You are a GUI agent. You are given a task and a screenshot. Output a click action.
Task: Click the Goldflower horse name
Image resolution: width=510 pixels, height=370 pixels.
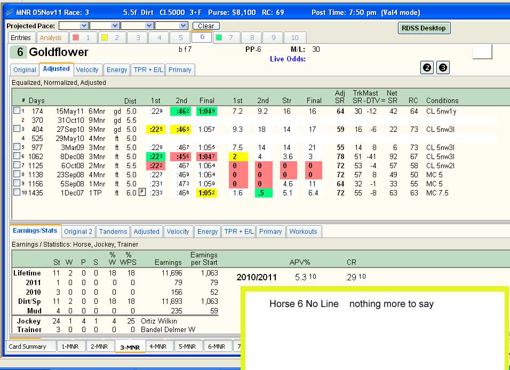point(59,52)
